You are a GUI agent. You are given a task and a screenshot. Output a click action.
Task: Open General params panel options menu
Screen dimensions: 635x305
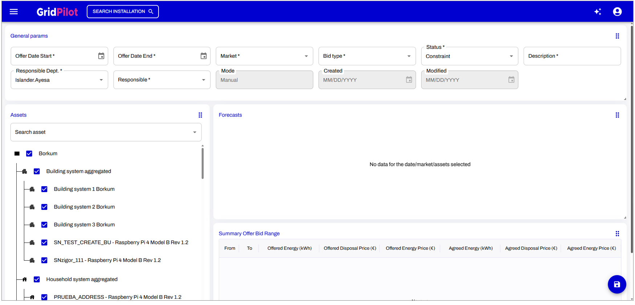(x=617, y=36)
